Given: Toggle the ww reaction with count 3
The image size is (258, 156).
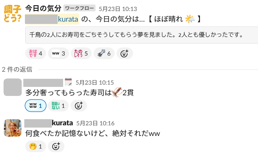Looking at the screenshot, I should pyautogui.click(x=58, y=53).
